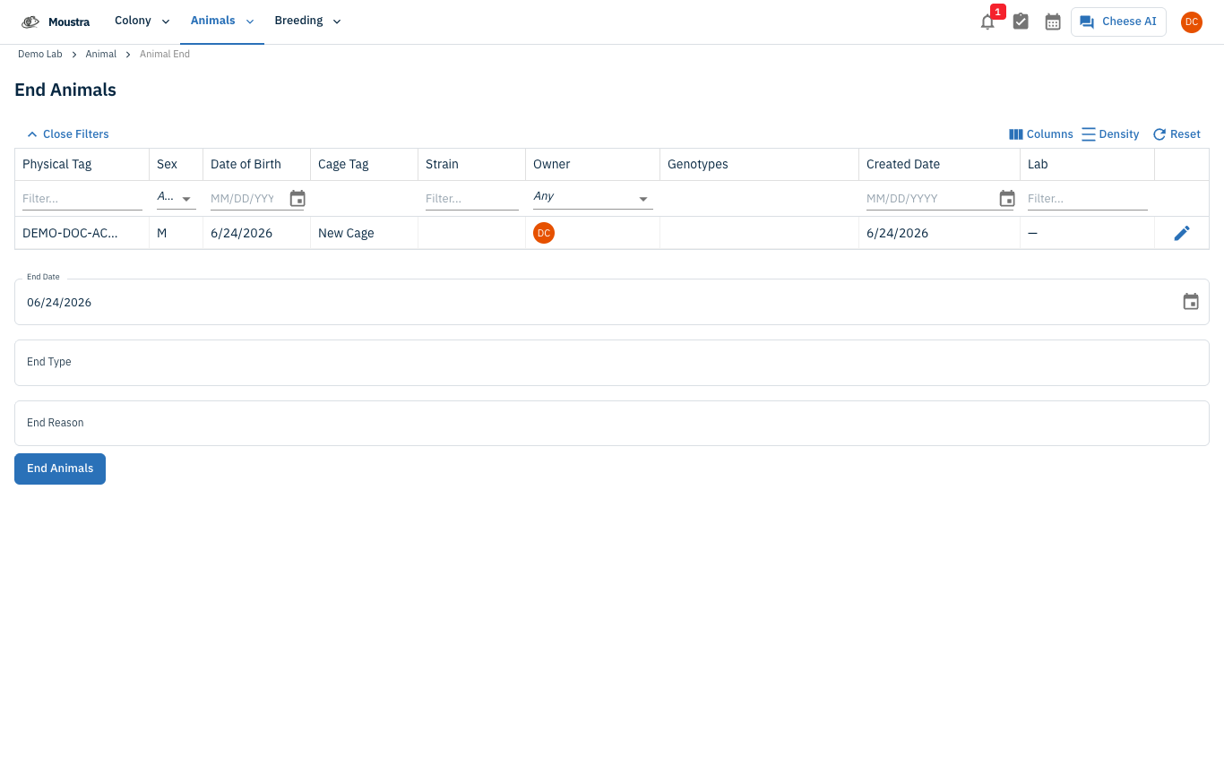Click the End Date field showing 06/24/2026
This screenshot has width=1224, height=765.
click(x=612, y=302)
